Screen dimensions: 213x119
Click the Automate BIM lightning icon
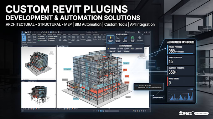click(111, 38)
